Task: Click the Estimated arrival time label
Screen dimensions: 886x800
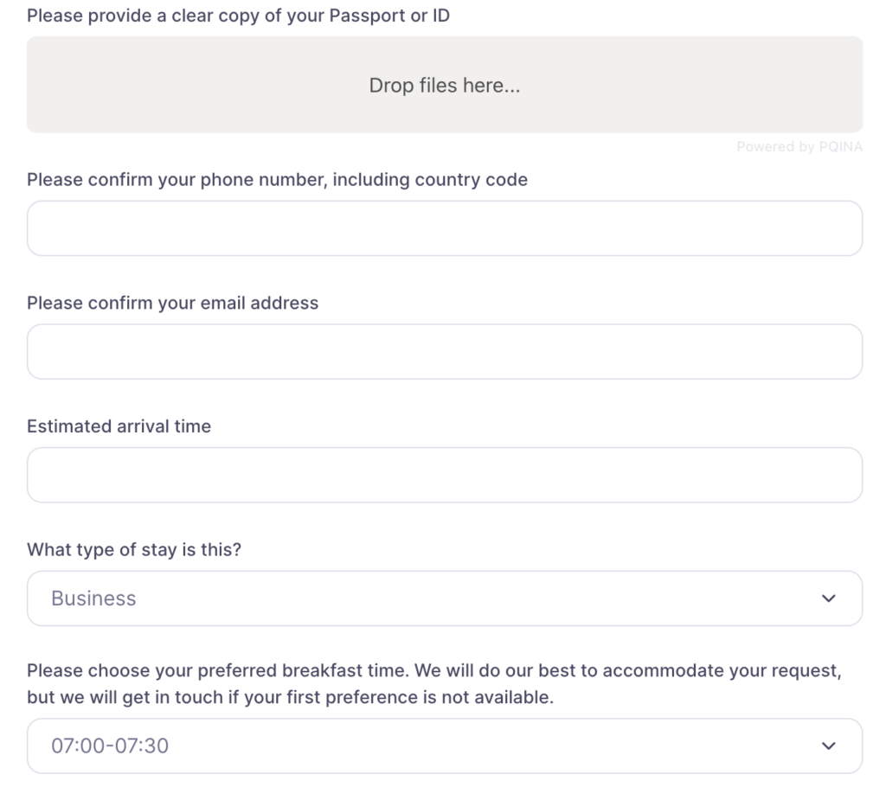Action: click(x=119, y=426)
